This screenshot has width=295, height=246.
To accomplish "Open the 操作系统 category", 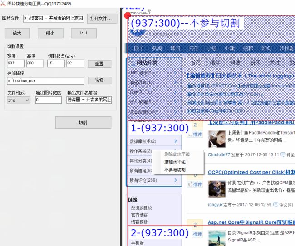I will tap(141, 151).
